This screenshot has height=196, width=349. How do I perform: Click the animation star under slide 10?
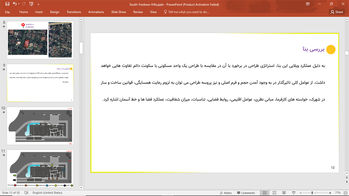click(x=4, y=112)
